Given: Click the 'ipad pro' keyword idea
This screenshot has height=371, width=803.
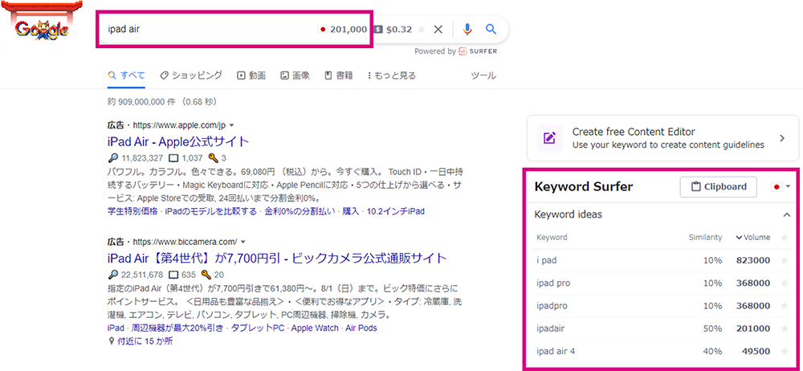Looking at the screenshot, I should click(x=553, y=283).
